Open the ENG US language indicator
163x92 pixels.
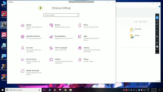tap(148, 90)
